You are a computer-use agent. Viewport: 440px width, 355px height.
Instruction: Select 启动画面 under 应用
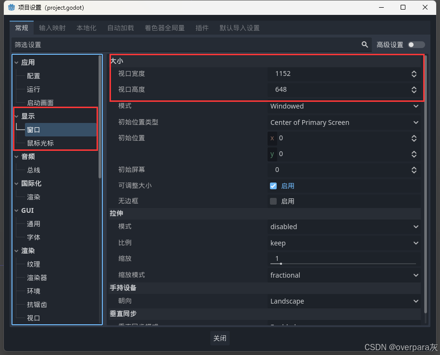41,102
